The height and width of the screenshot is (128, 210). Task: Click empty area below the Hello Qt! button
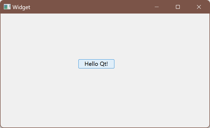click(x=96, y=98)
